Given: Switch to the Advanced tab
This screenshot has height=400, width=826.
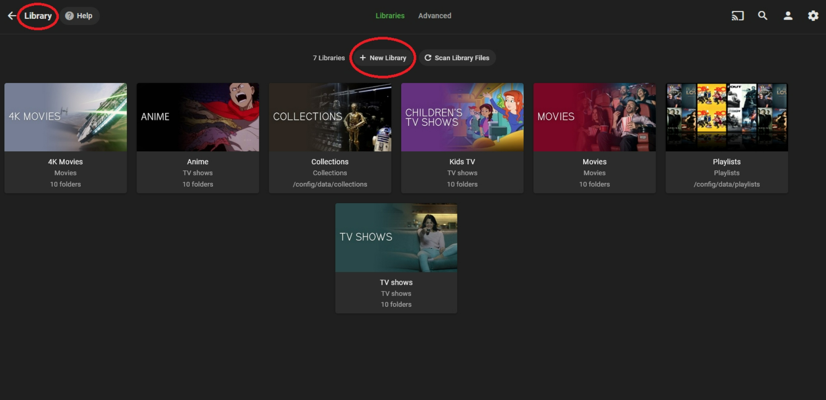Looking at the screenshot, I should (434, 16).
